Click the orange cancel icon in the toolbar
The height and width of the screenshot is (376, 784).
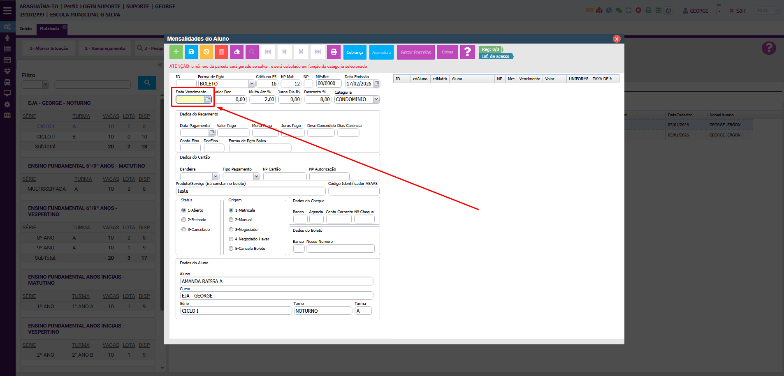coord(206,52)
